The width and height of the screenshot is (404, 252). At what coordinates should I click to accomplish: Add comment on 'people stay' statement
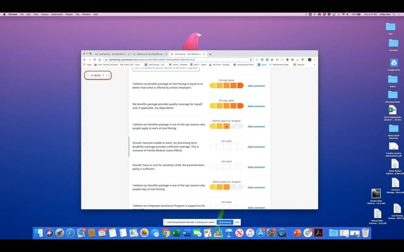click(x=256, y=187)
